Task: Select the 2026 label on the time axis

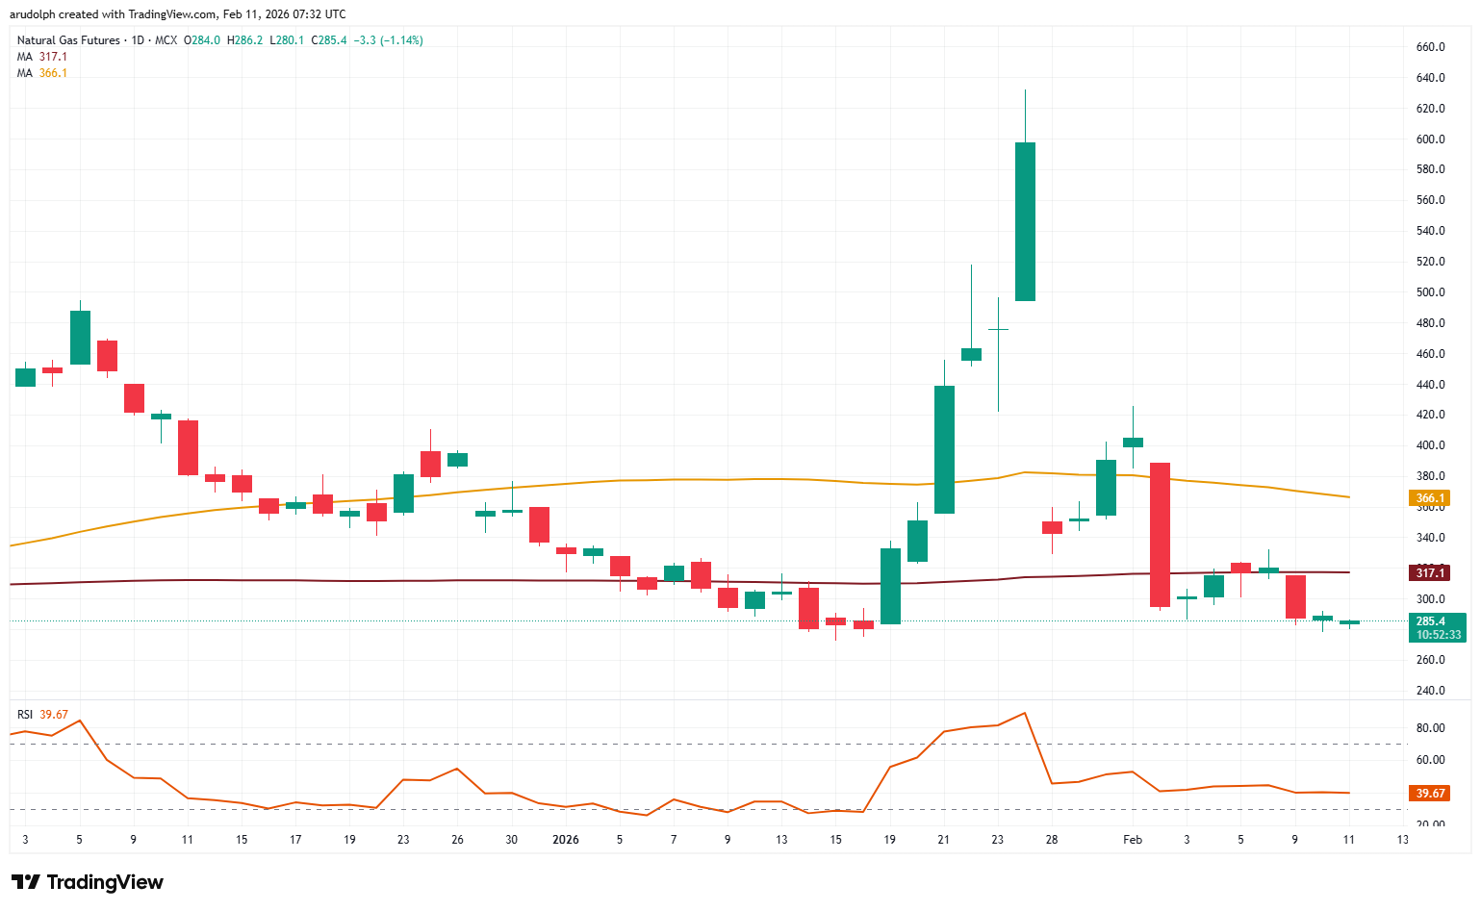Action: 566,839
